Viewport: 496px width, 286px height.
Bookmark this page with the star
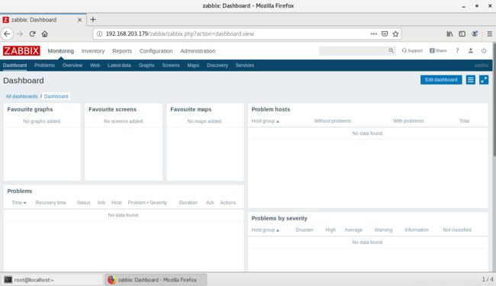395,34
